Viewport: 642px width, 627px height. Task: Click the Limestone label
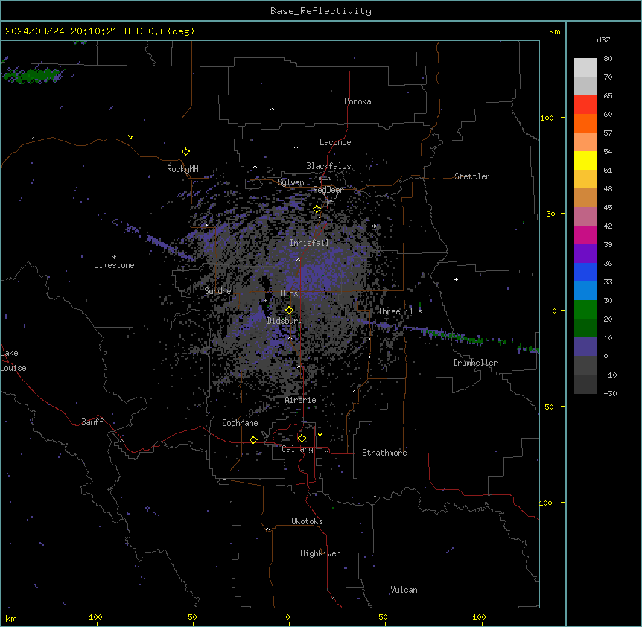coord(114,265)
